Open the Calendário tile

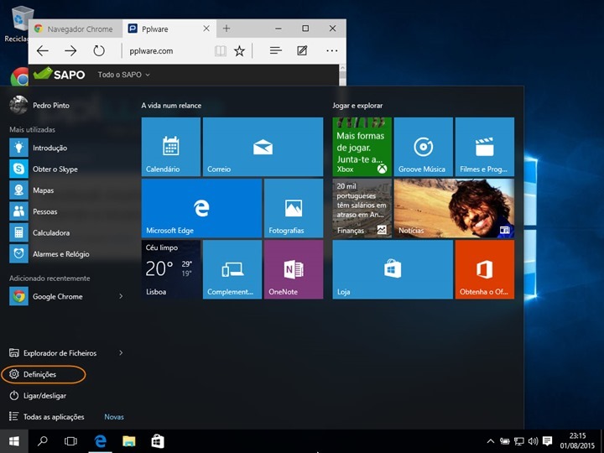170,147
